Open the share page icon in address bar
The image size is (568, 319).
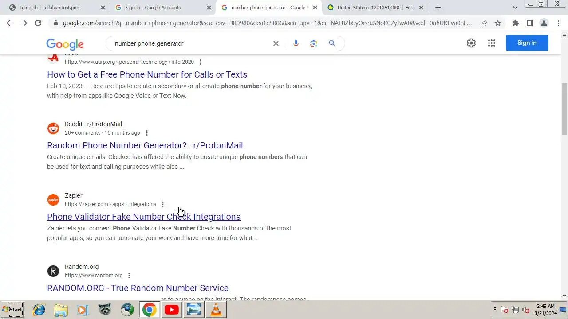pos(484,23)
